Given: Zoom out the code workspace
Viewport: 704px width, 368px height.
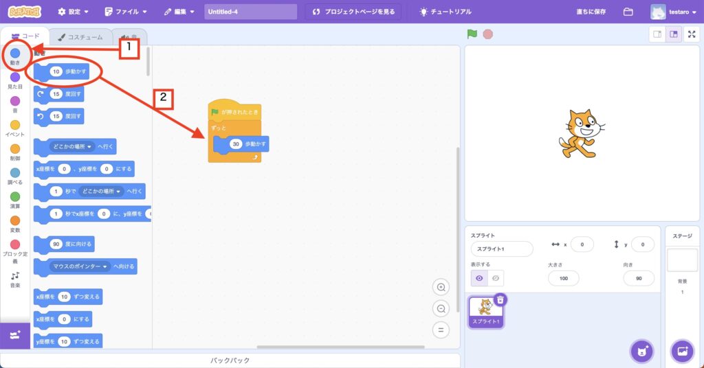Looking at the screenshot, I should pos(441,308).
